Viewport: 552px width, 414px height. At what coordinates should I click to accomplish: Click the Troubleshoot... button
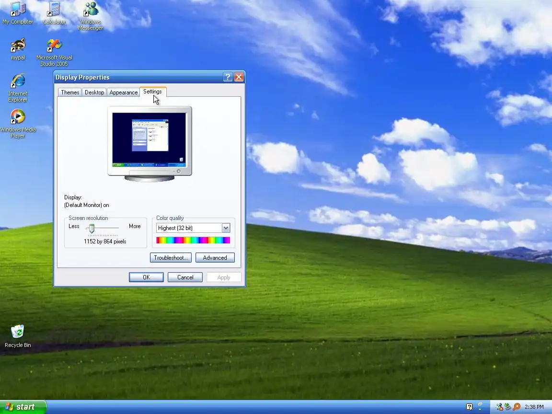coord(171,258)
